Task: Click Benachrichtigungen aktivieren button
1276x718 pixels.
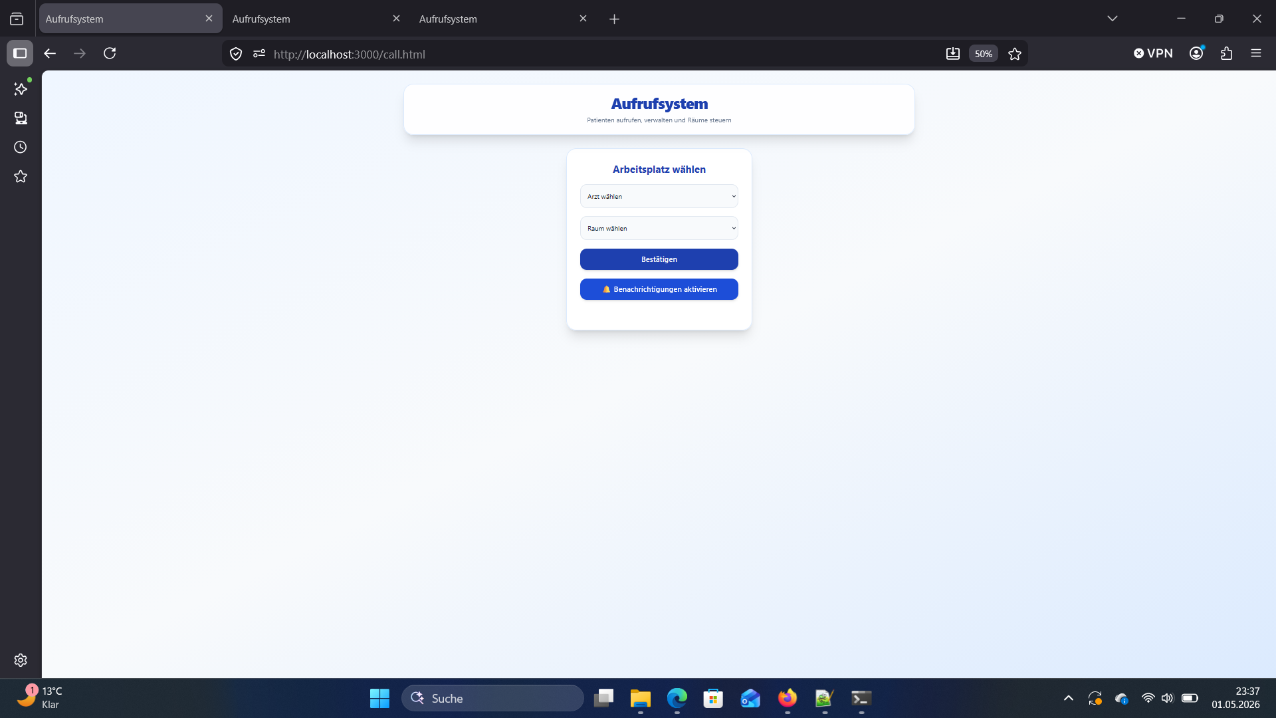Action: pyautogui.click(x=659, y=289)
